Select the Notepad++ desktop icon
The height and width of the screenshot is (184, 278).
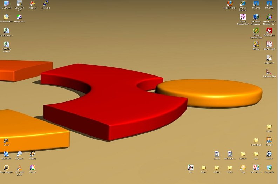269,58
